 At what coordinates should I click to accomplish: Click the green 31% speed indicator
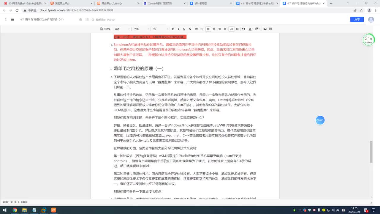(368, 40)
